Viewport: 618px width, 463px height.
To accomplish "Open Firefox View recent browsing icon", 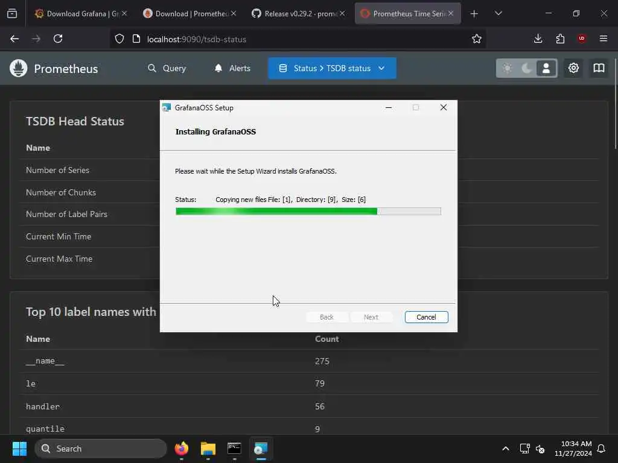I will 12,13.
